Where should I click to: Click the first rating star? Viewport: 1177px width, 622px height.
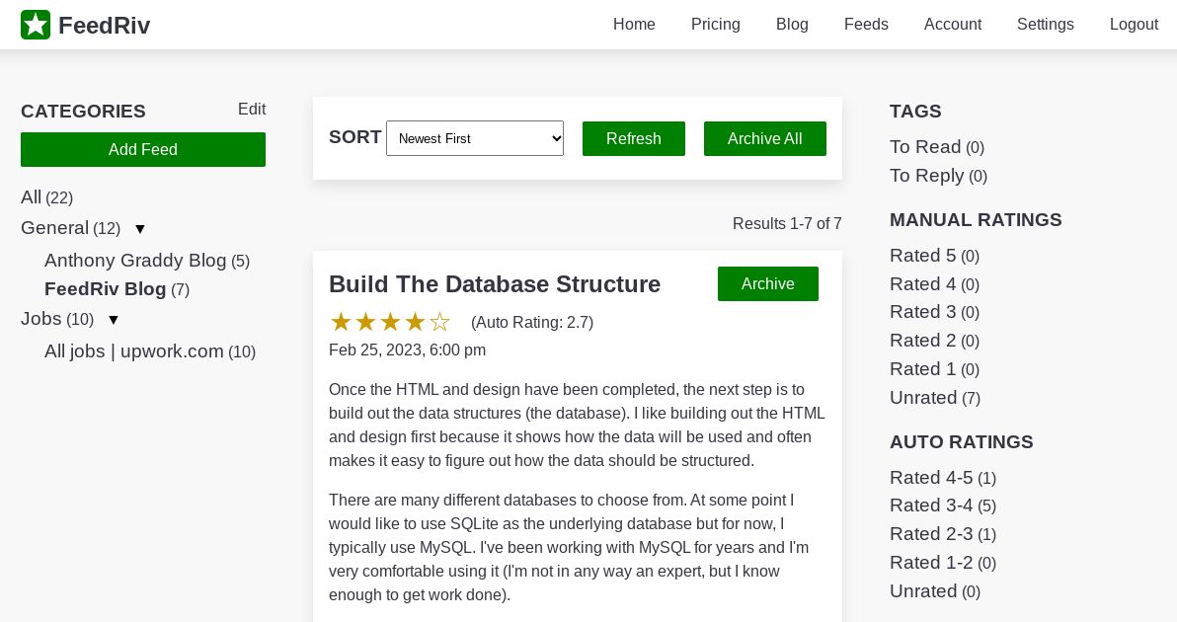pyautogui.click(x=341, y=322)
